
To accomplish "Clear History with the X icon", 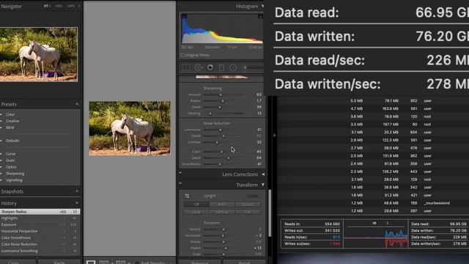I will (x=77, y=203).
